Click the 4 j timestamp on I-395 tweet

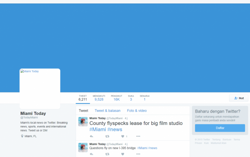126,144
